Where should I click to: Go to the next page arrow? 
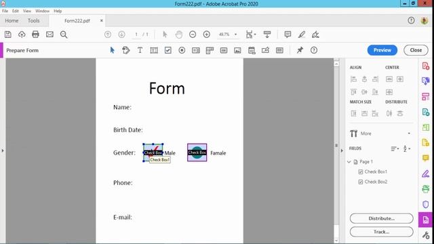121,35
